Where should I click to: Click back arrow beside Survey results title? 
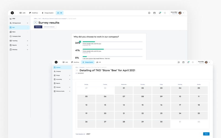coord(36,22)
